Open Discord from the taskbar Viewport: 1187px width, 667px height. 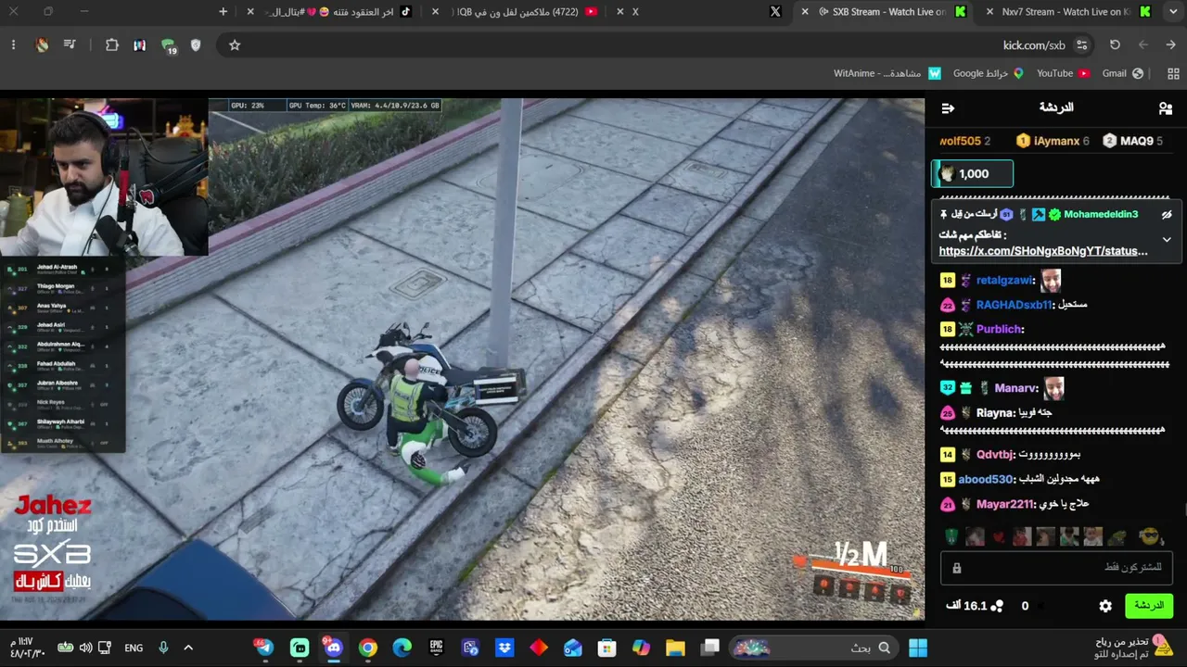click(x=334, y=648)
